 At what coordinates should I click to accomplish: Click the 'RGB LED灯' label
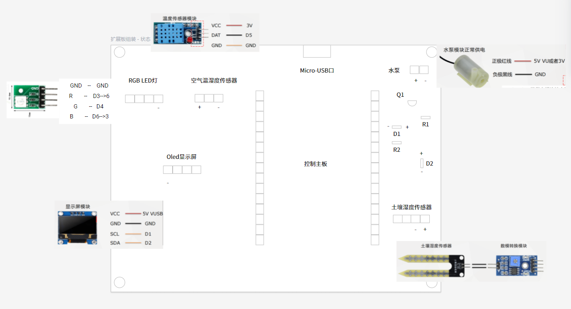coord(143,80)
